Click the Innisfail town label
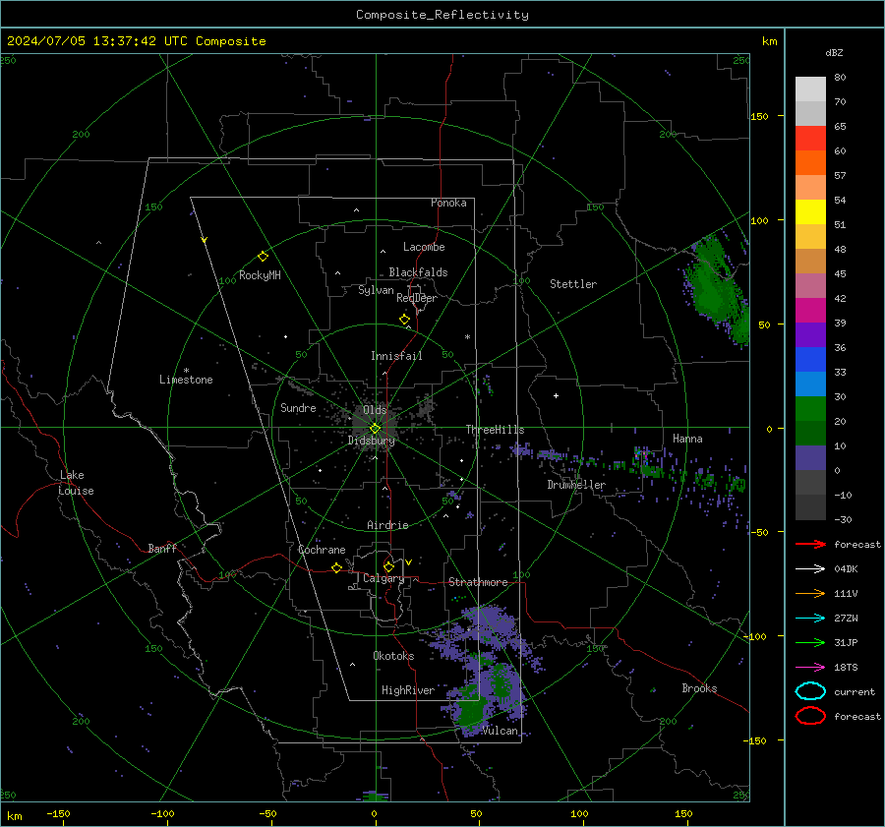This screenshot has width=885, height=827. (396, 356)
